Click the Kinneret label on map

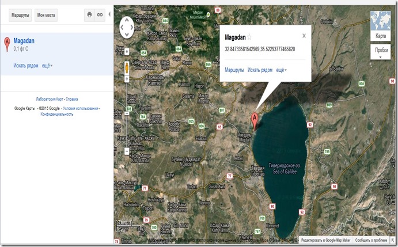click(x=272, y=226)
